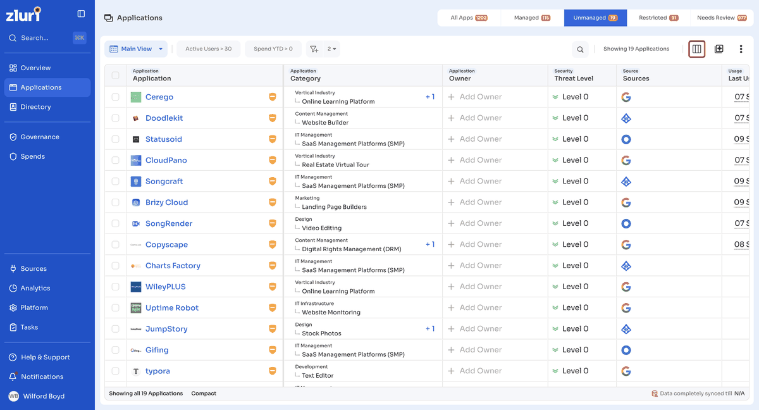
Task: Click the circle source icon for Statusoid
Action: (626, 139)
